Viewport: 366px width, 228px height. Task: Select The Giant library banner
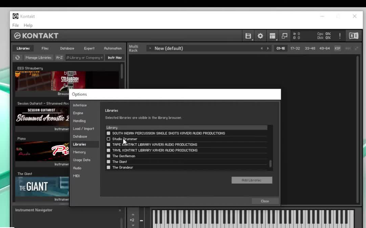[x=42, y=187]
